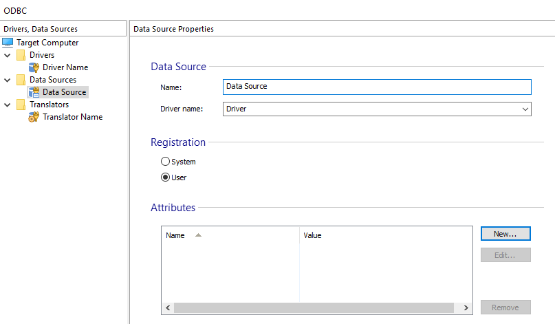
Task: Click the attributes list left scroll arrow
Action: pos(168,307)
